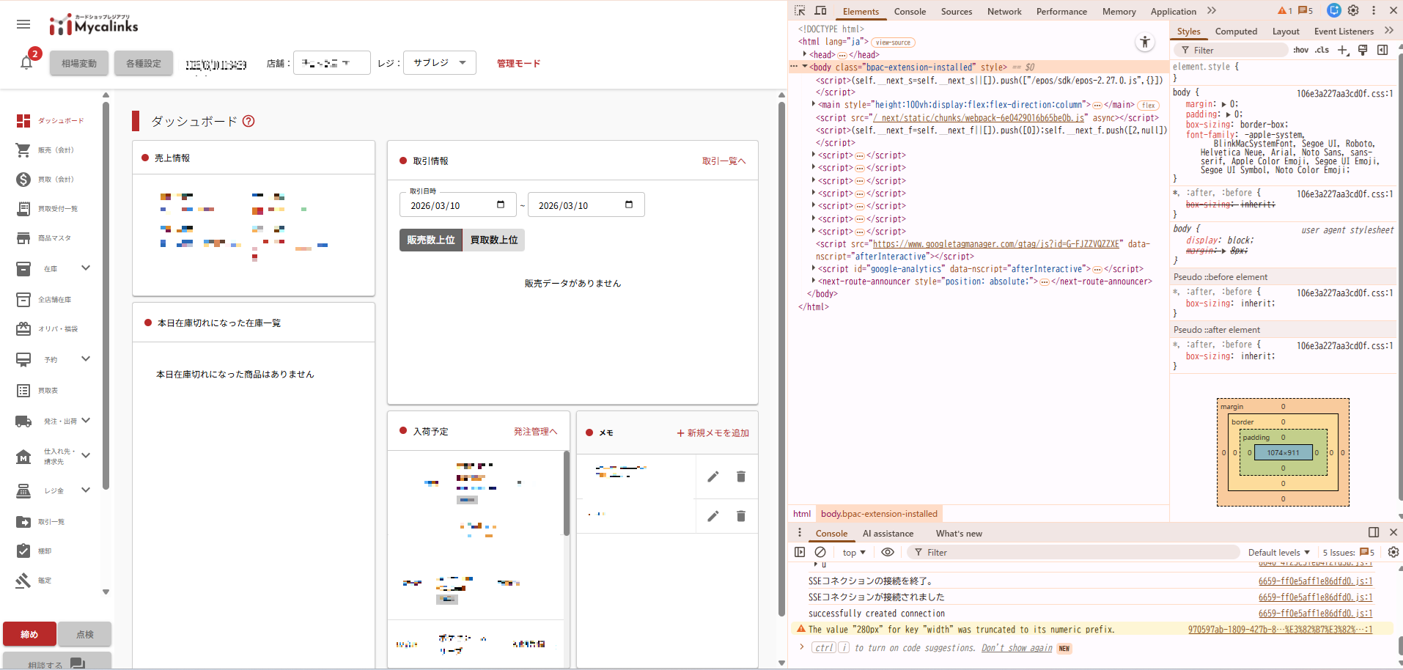
Task: Open the hamburger navigation menu
Action: [23, 25]
